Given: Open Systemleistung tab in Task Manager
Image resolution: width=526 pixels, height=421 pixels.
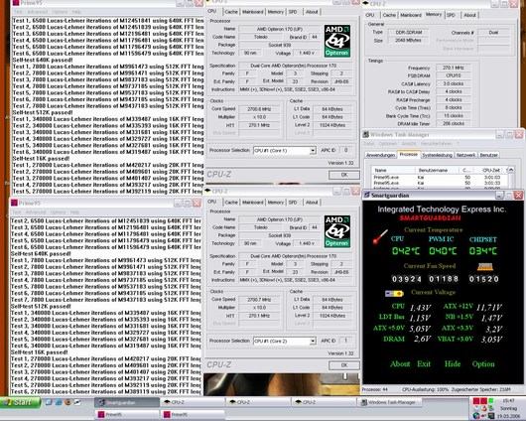Looking at the screenshot, I should (437, 155).
